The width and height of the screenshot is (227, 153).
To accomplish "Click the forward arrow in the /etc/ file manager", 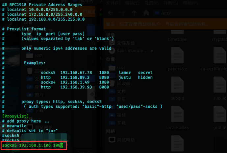I will [x=122, y=13].
